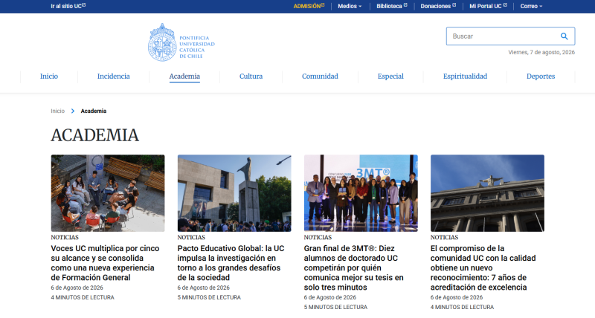Screen dimensions: 595x318
Task: Open Mi Portal UC link
Action: 489,6
